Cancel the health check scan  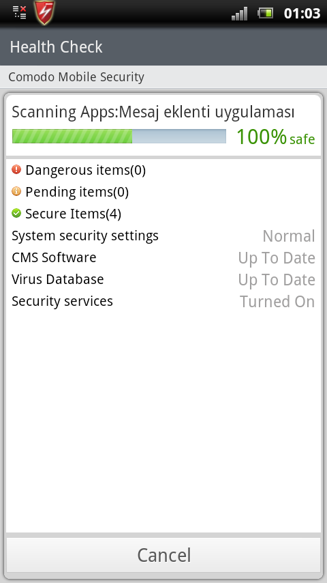[x=163, y=555]
